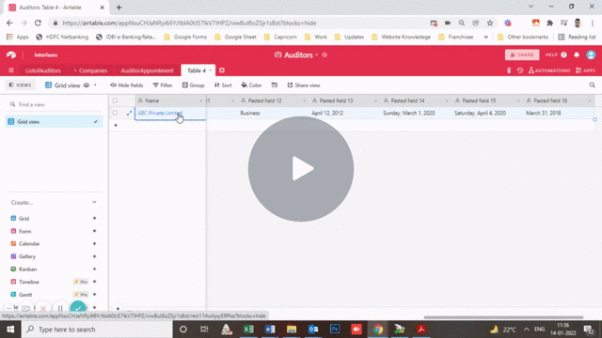Select the Sunday, March 1, 2020 cell
Screen dimensions: 602x338
(416, 113)
